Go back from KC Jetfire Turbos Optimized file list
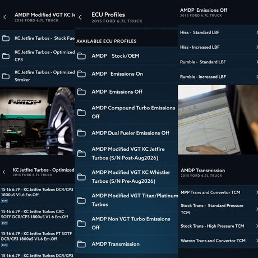The image size is (258, 258). point(4,172)
